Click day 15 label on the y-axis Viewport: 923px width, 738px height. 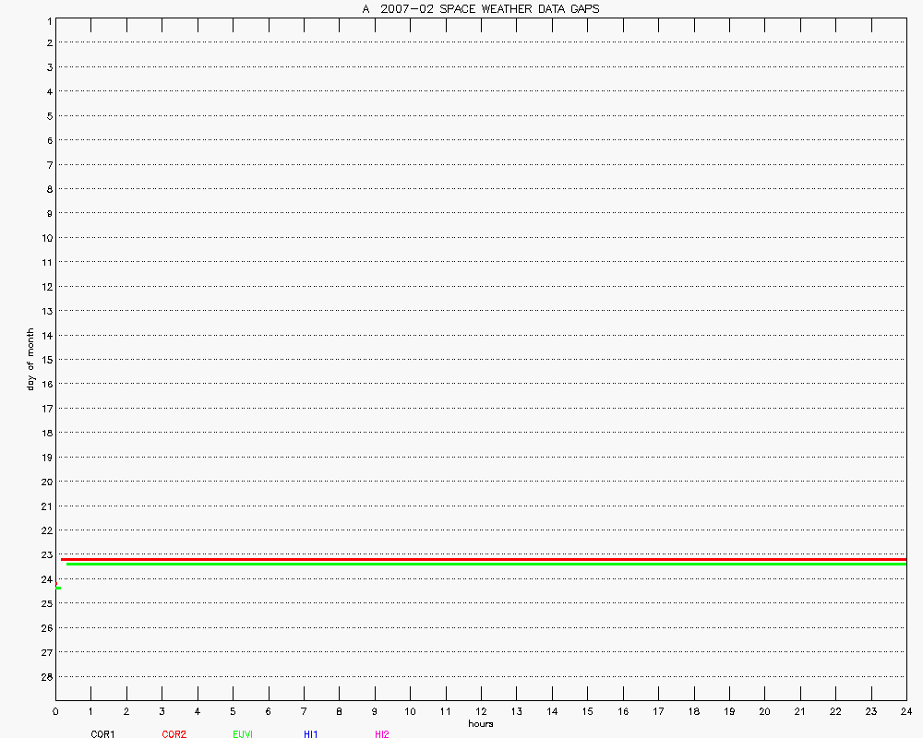tap(44, 359)
